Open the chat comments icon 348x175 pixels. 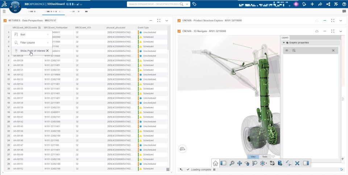344,12
